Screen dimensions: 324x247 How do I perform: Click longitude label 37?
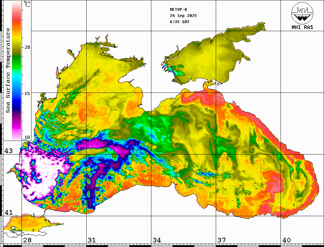point(221,240)
